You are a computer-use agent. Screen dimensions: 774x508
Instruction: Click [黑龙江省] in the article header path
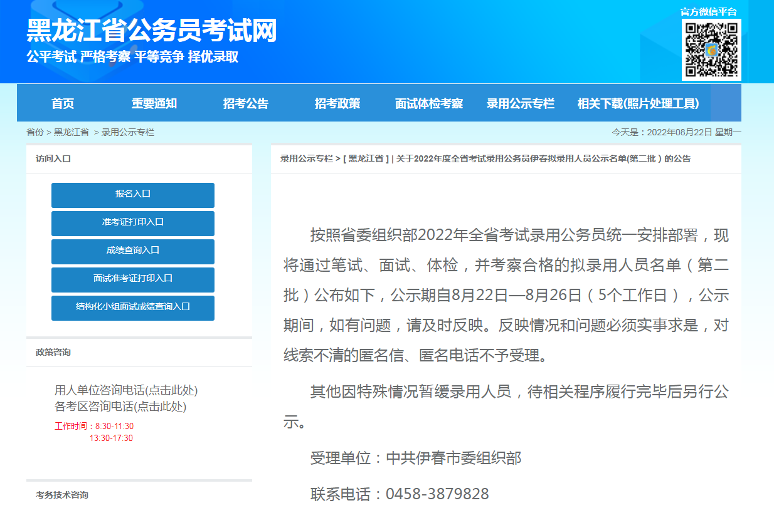tap(366, 158)
